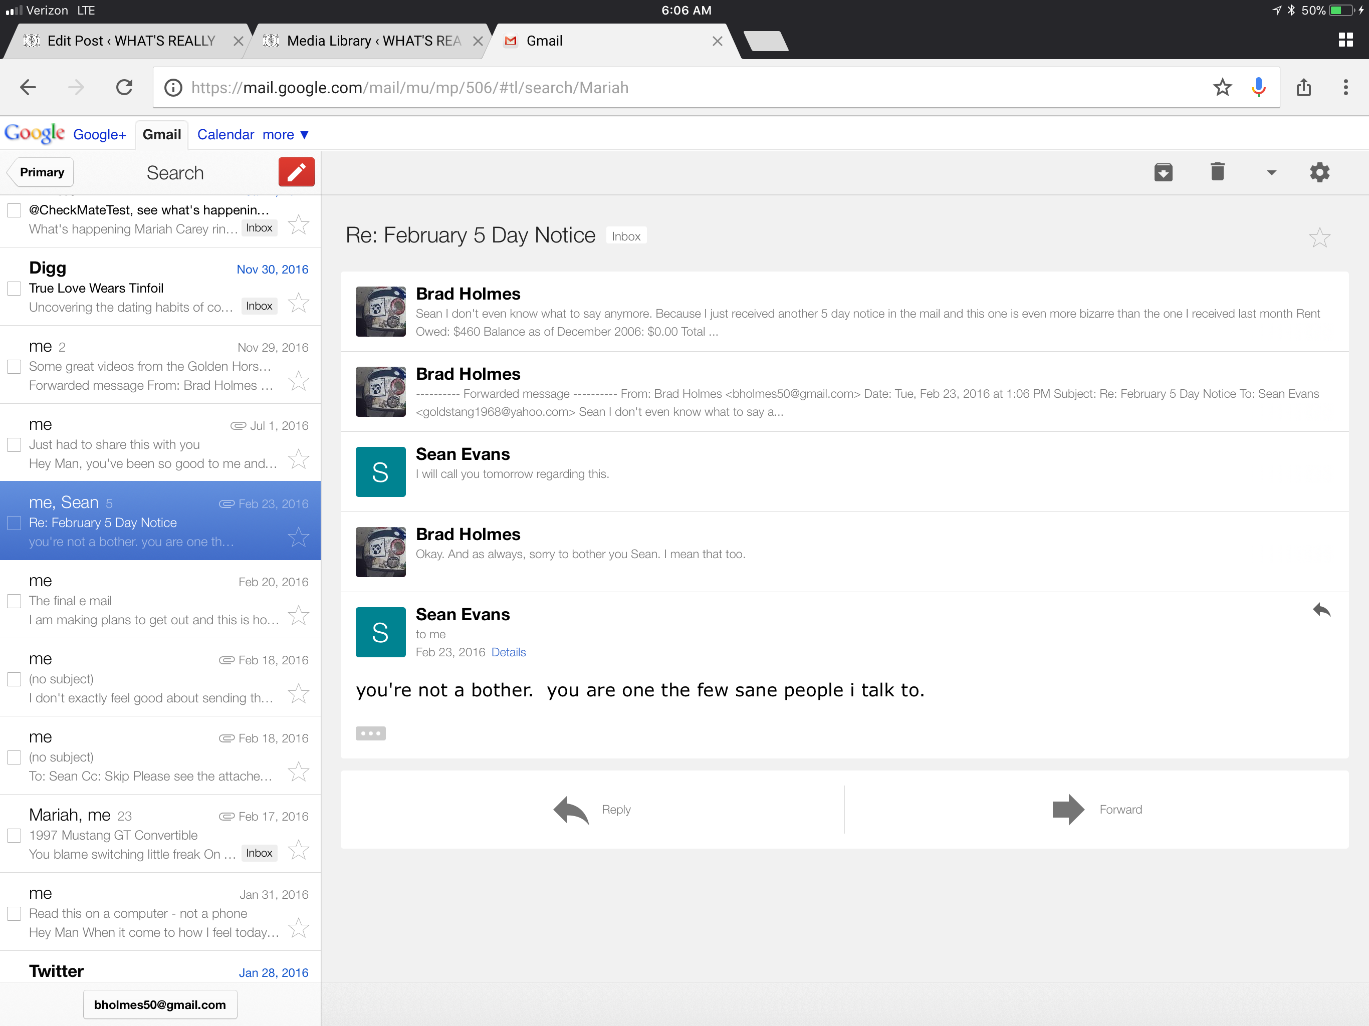Open the more actions dropdown arrow beside trash
1369x1026 pixels.
coord(1271,173)
